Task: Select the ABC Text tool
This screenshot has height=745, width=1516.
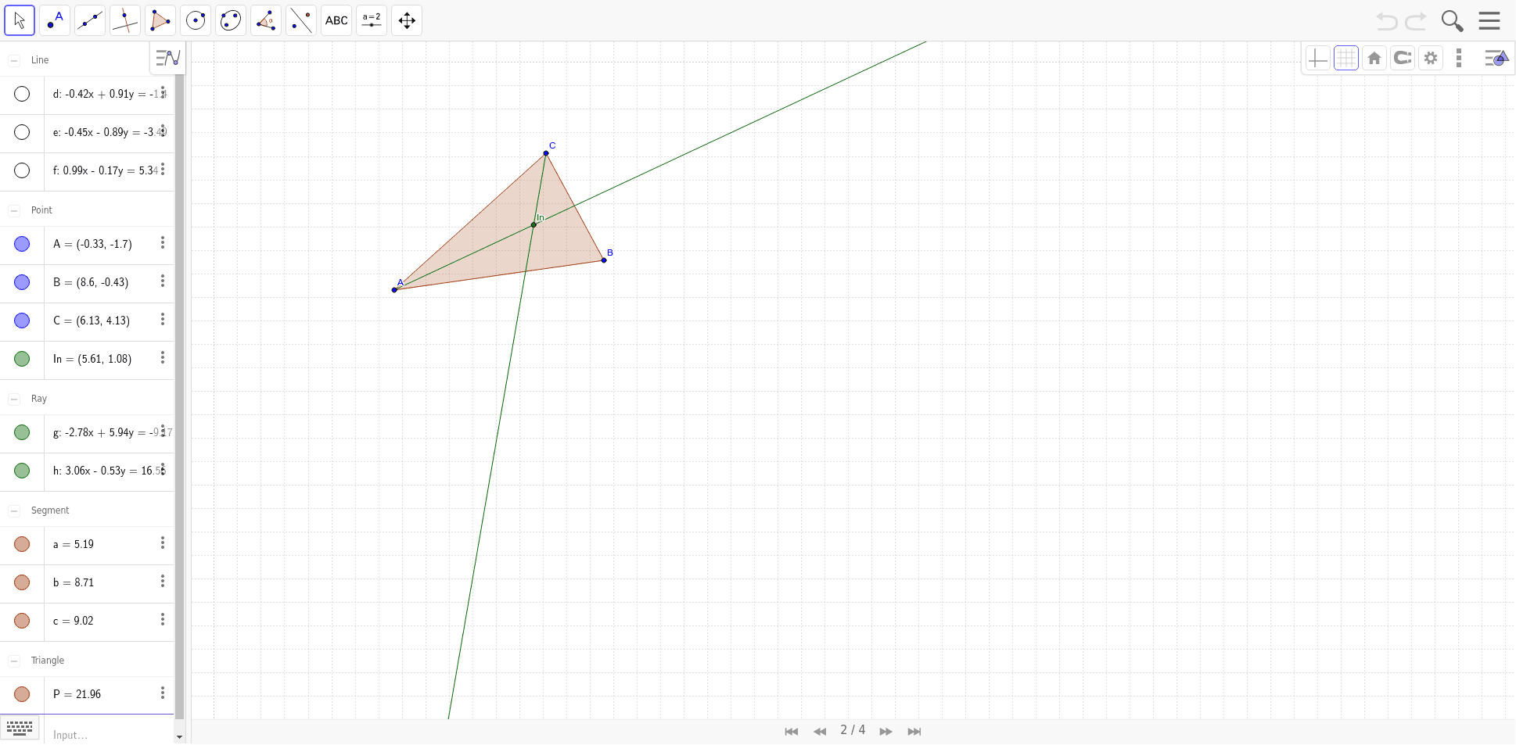Action: pyautogui.click(x=336, y=20)
